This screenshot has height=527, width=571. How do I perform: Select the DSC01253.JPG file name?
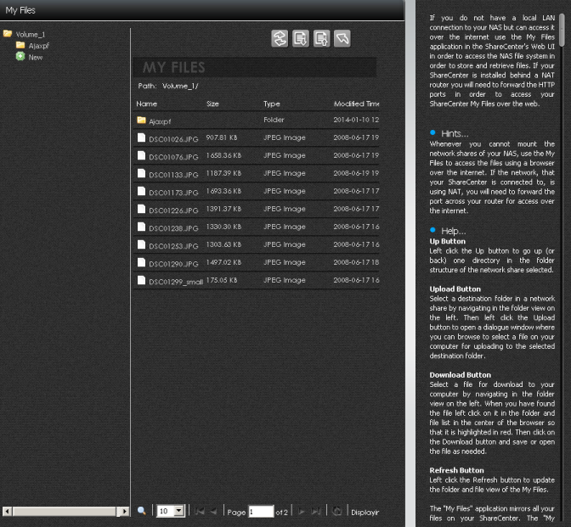(173, 246)
